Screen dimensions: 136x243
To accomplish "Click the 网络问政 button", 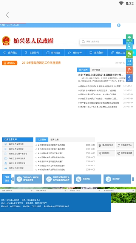I will point(106,153).
